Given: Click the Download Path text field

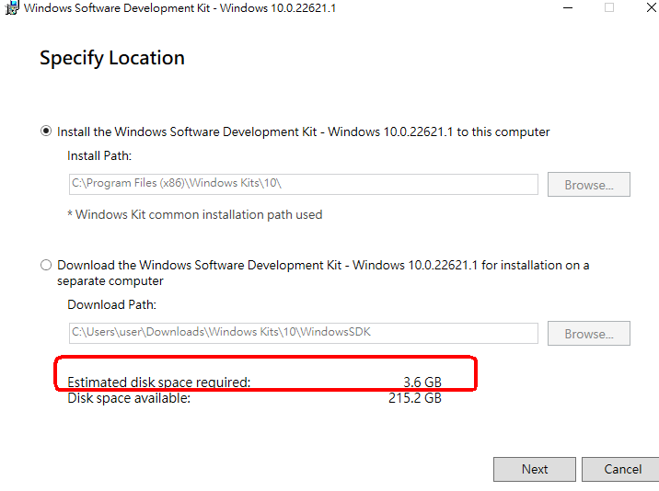Looking at the screenshot, I should coord(304,333).
